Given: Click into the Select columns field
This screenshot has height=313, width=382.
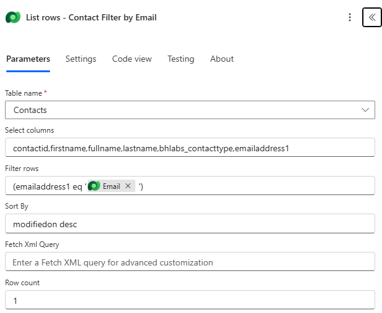Looking at the screenshot, I should tap(190, 148).
